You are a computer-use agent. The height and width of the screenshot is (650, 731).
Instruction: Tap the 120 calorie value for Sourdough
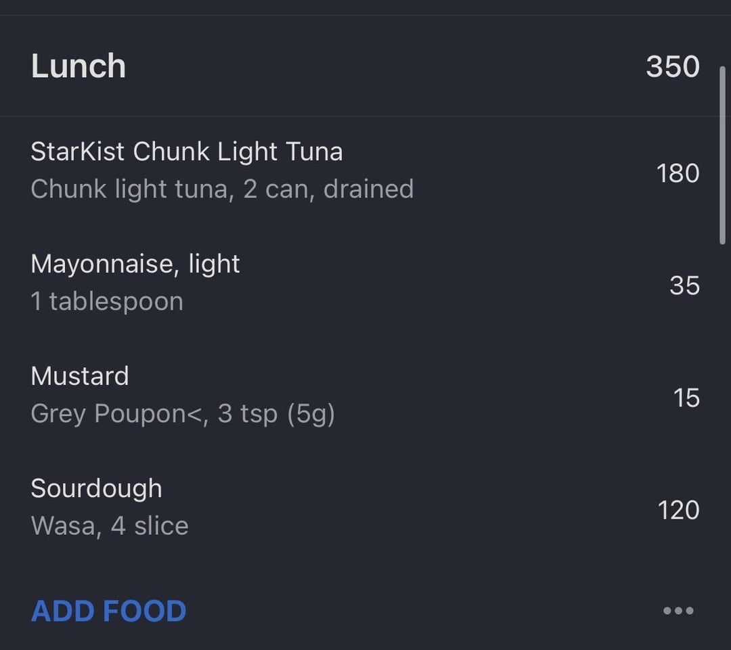pyautogui.click(x=678, y=510)
